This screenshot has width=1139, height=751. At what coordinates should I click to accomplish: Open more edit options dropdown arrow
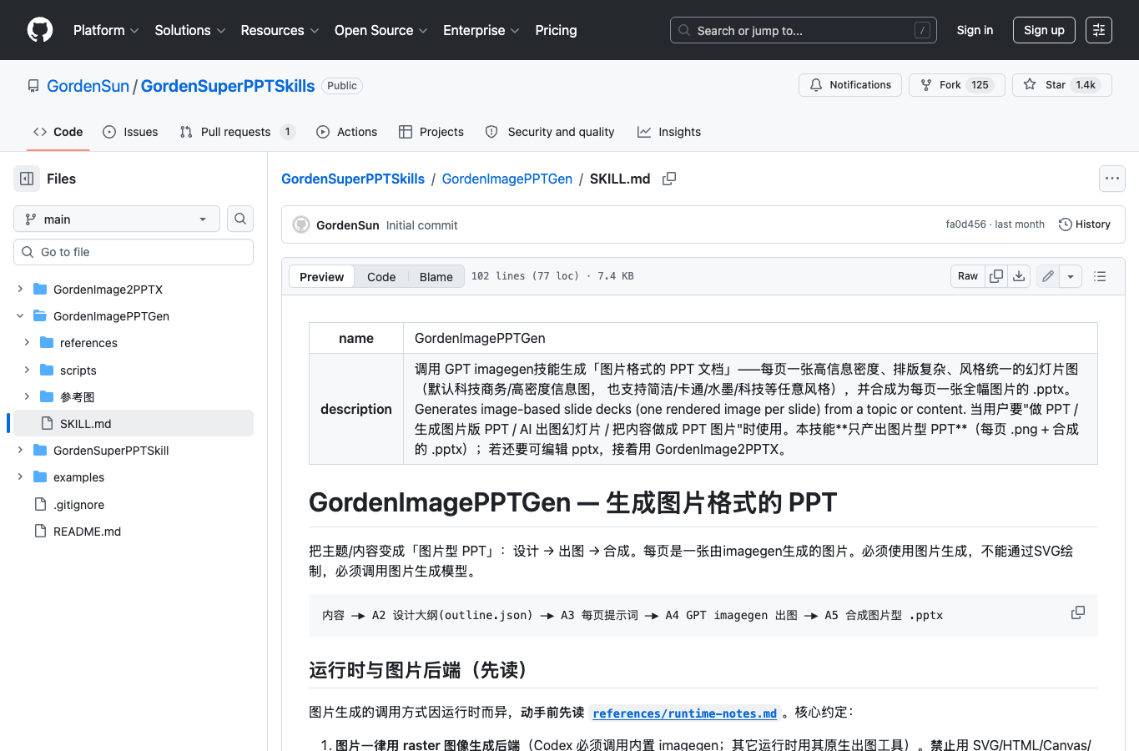click(x=1071, y=276)
